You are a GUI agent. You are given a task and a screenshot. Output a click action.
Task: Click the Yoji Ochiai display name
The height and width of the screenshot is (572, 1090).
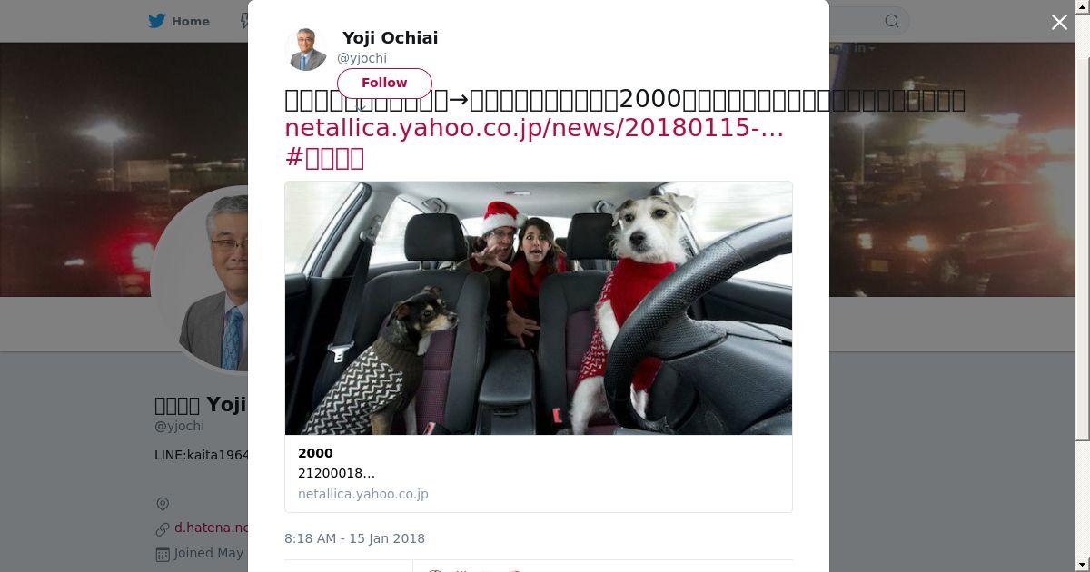390,37
